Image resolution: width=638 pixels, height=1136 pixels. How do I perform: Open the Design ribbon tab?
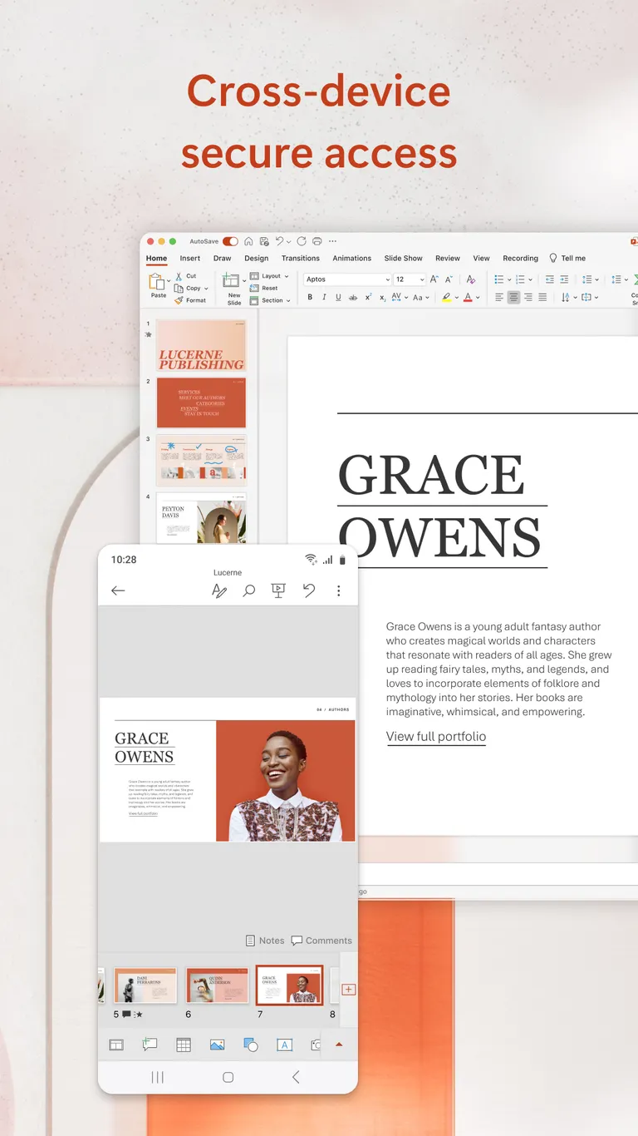click(x=256, y=259)
